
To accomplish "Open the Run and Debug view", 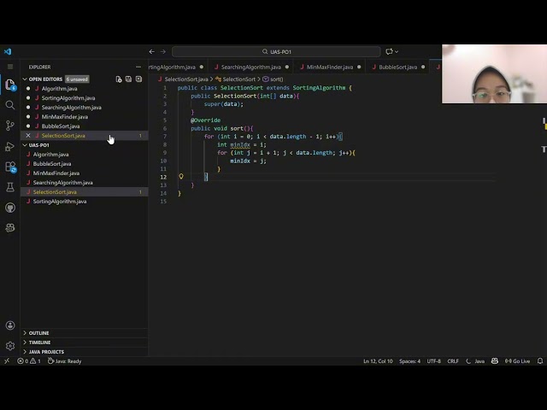I will point(10,146).
